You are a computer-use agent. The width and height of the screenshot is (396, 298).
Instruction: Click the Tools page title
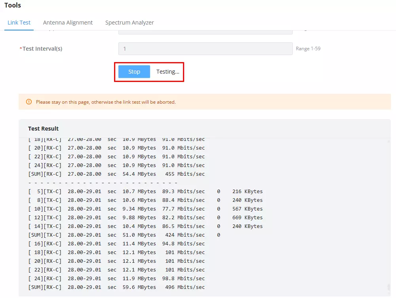13,5
